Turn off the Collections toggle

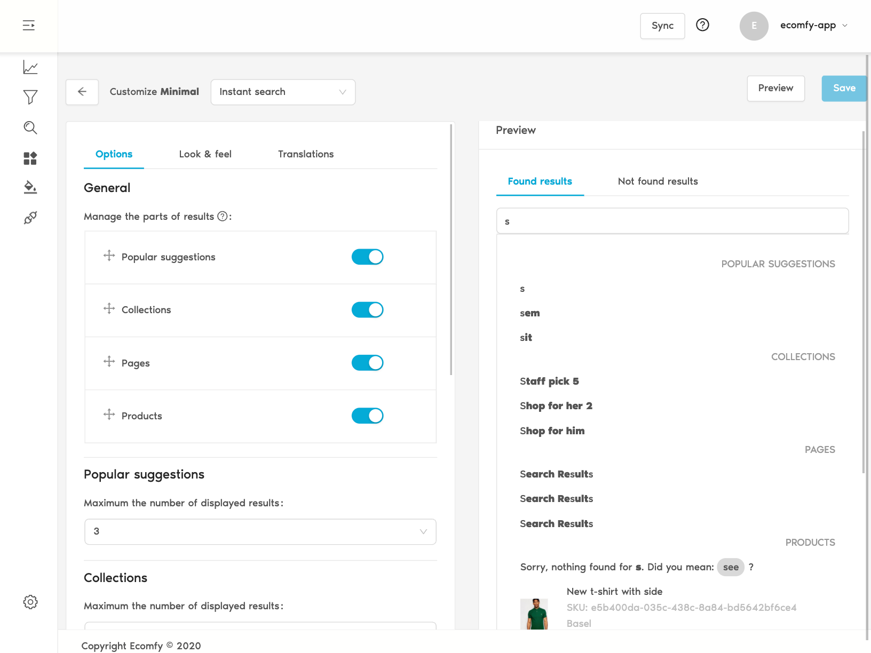click(x=367, y=310)
